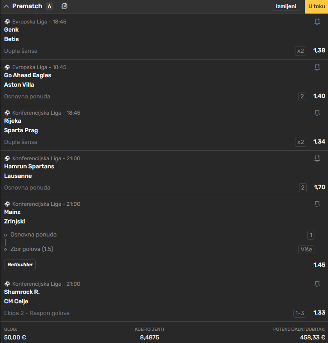
Task: Click bell icon for Hamrun Spartans vs Lausanne
Action: coord(317,158)
